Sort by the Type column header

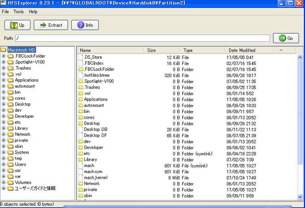coord(202,50)
